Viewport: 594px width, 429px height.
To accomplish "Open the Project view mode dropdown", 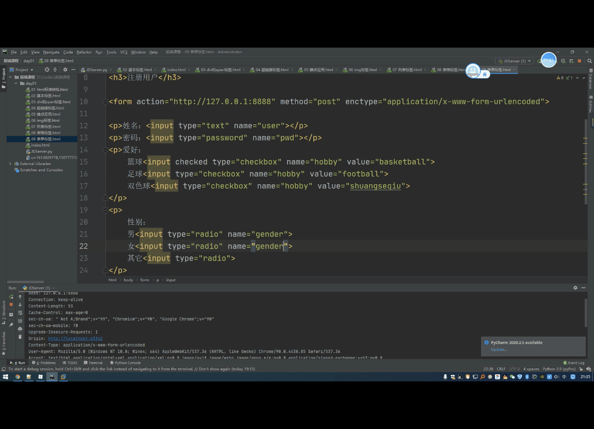I will (21, 70).
